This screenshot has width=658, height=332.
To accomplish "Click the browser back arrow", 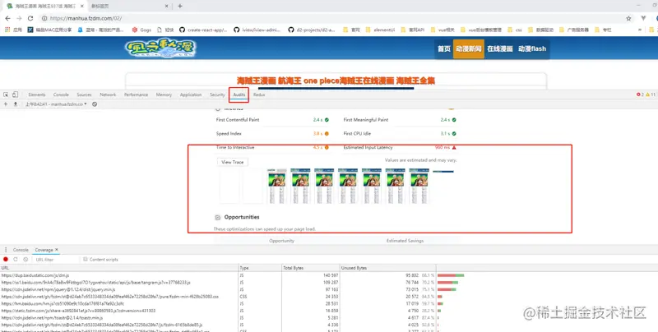I will 7,18.
